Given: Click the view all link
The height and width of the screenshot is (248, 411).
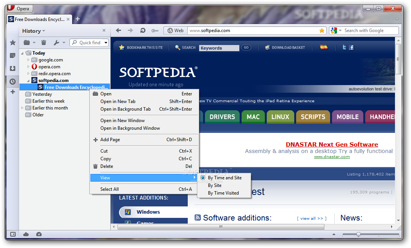Looking at the screenshot, I should [x=312, y=218].
